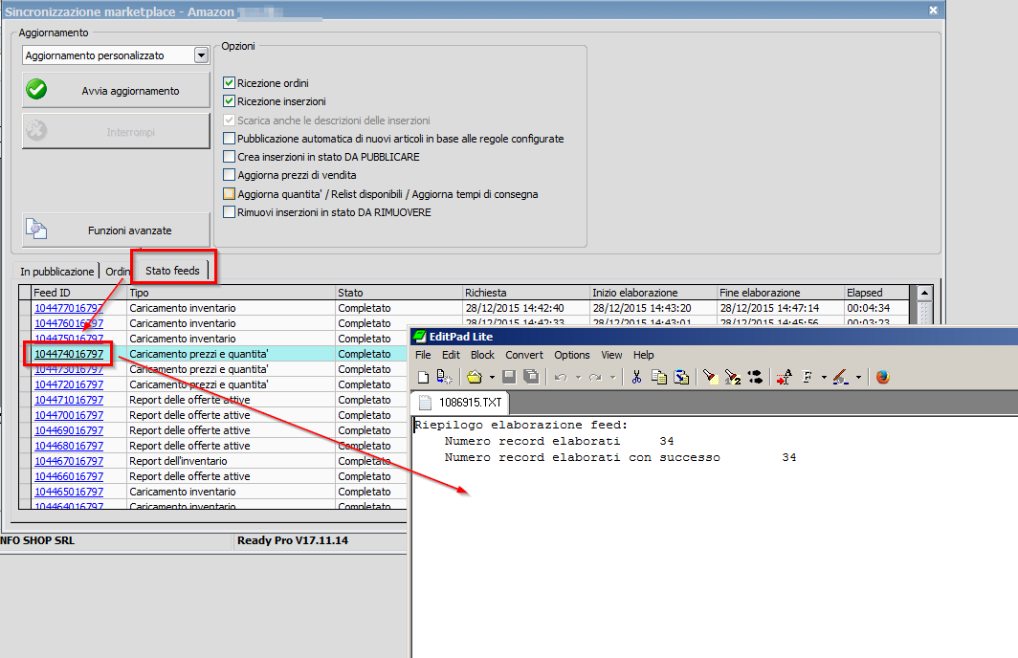Click the new file icon in EditPad
The image size is (1018, 658).
[423, 377]
